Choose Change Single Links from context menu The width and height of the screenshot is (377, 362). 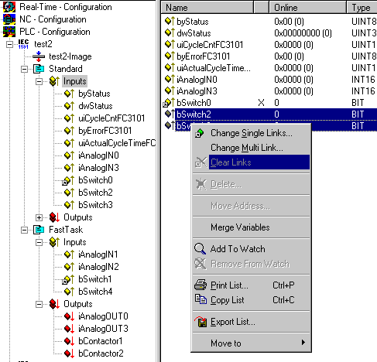(252, 133)
